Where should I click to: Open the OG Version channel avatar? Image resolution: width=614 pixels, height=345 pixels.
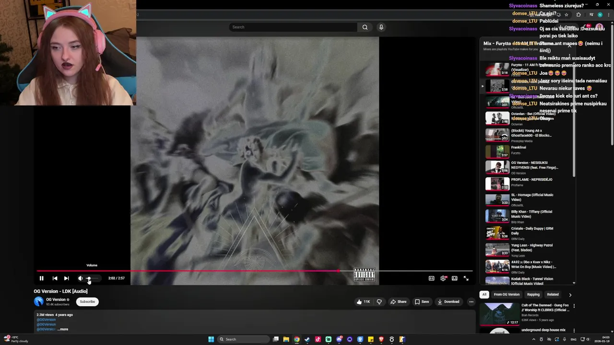click(x=38, y=301)
